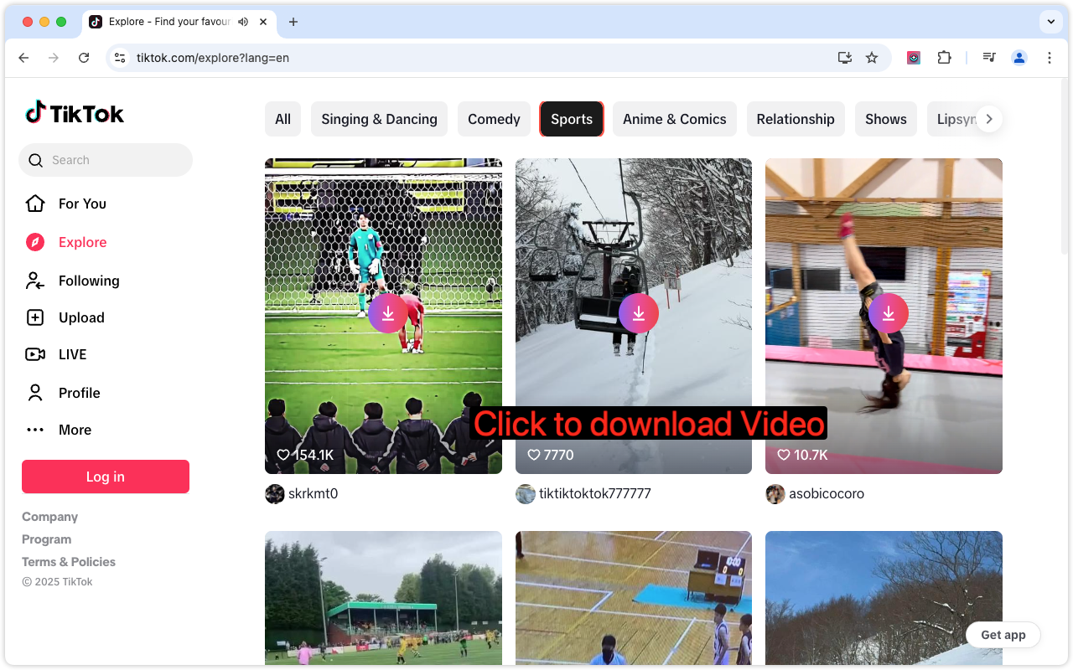Switch to the Sports category tab
Image resolution: width=1073 pixels, height=670 pixels.
(x=571, y=118)
